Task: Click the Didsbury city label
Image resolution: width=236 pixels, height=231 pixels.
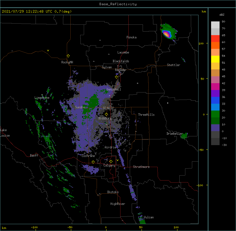Action: click(105, 118)
